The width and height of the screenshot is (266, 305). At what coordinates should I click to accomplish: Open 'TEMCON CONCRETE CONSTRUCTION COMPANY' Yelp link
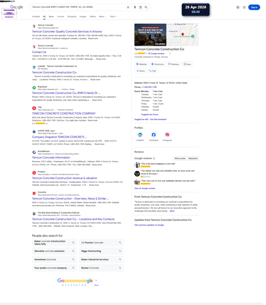point(64,113)
